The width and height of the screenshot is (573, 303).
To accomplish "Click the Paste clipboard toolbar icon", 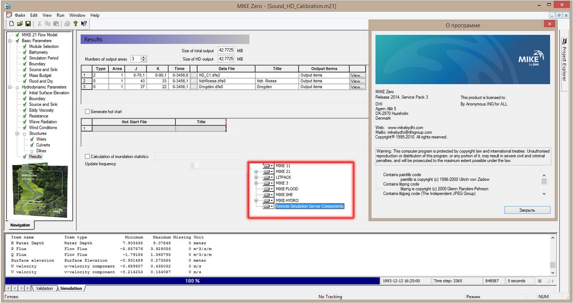I will [56, 24].
